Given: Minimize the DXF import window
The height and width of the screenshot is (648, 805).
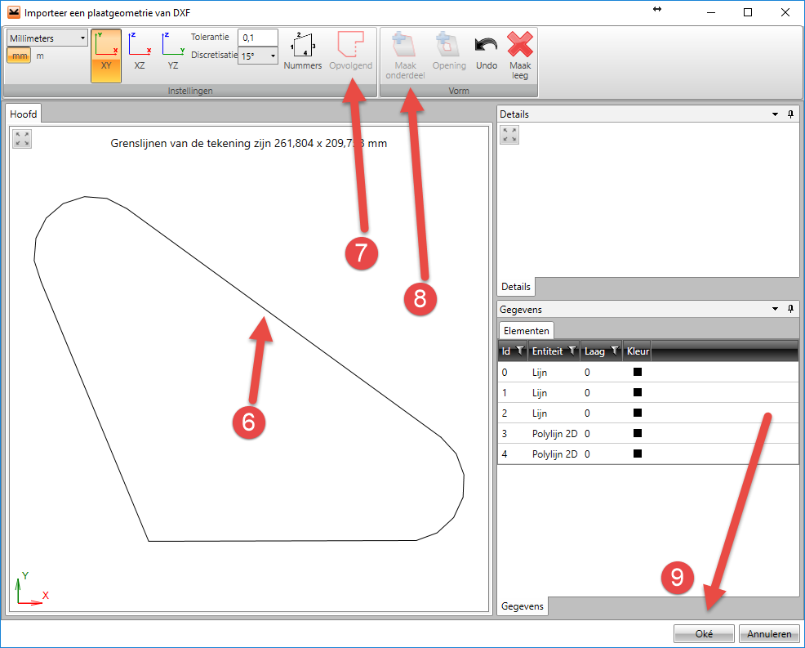Looking at the screenshot, I should [x=711, y=12].
